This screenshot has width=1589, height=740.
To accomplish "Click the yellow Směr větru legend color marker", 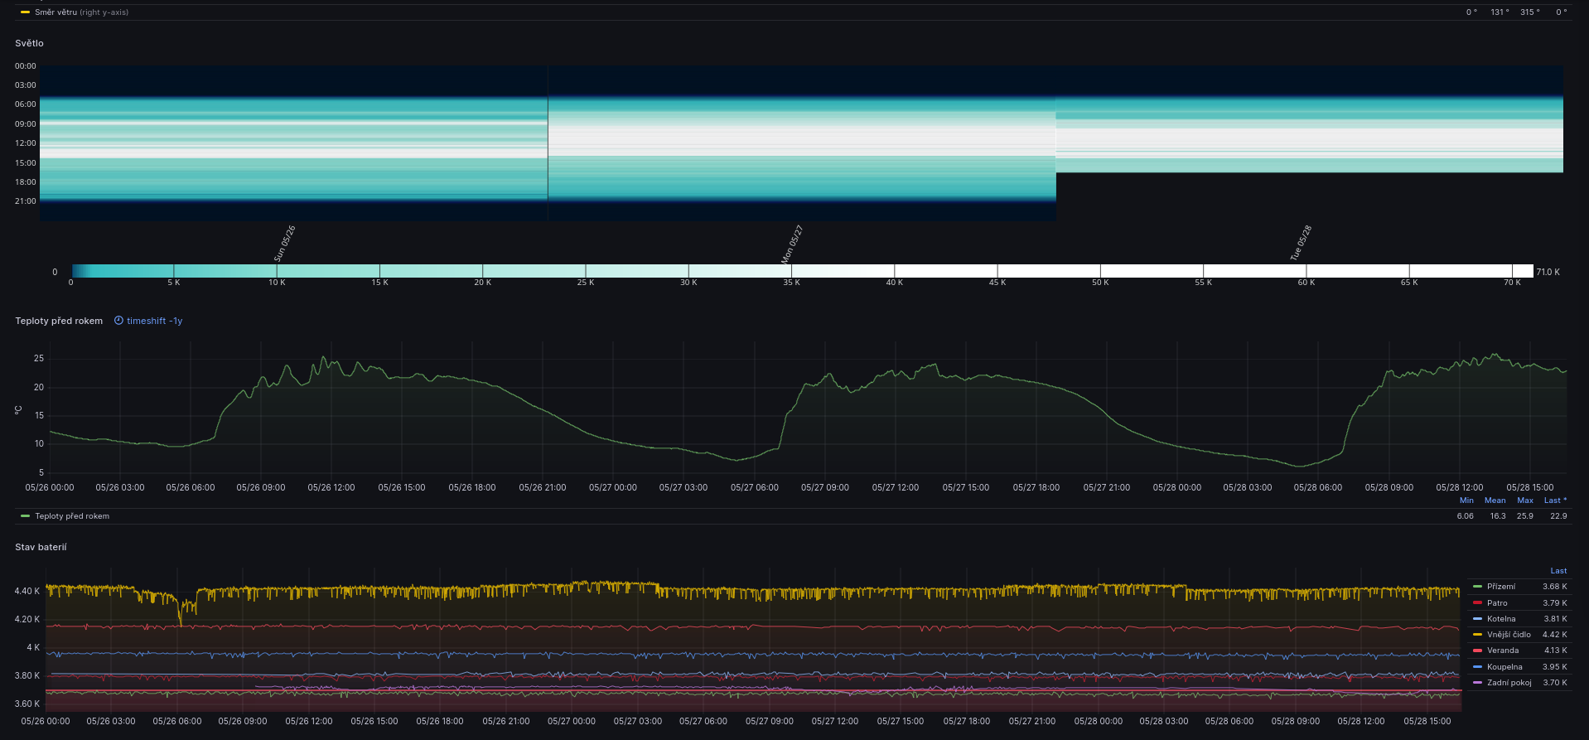I will [x=25, y=12].
